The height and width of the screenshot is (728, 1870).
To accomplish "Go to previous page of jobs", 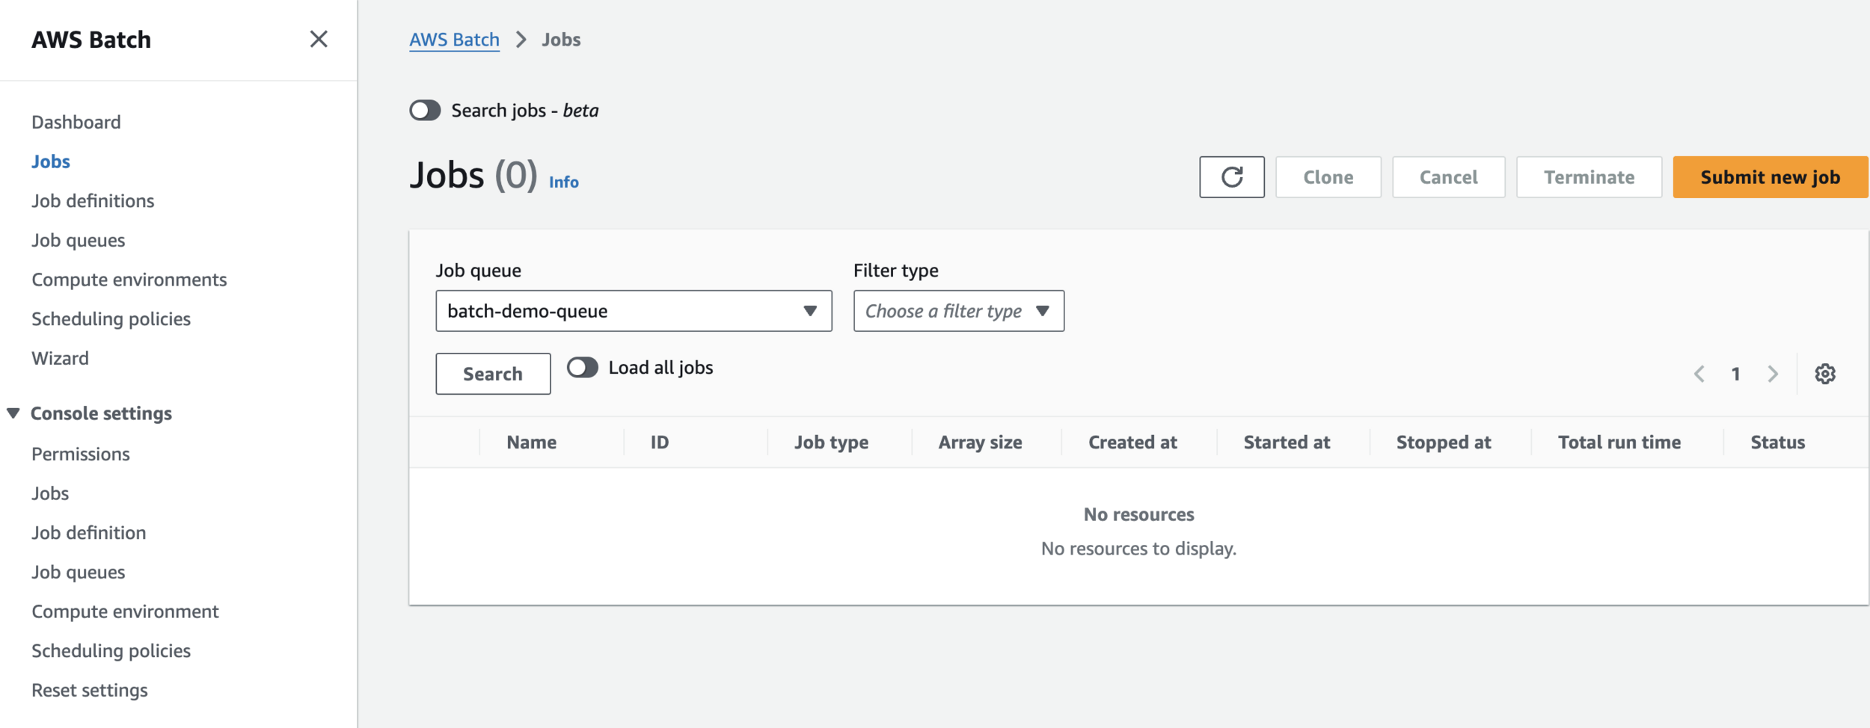I will [1699, 374].
